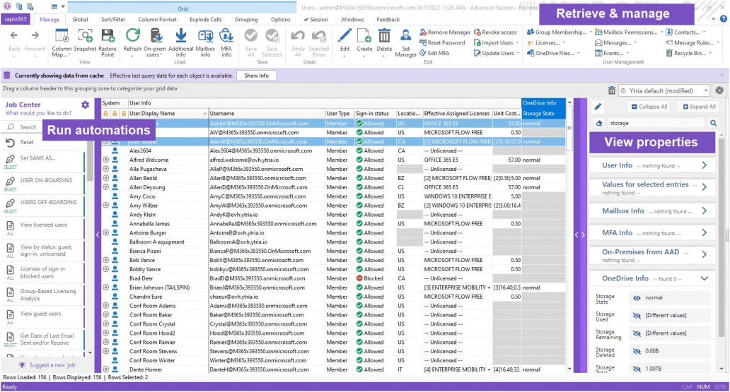Switch to the Global tab
Image resolution: width=730 pixels, height=392 pixels.
tap(80, 20)
